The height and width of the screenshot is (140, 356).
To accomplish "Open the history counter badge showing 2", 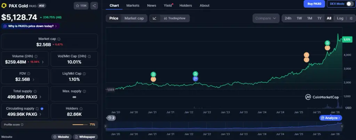I will pos(111,118).
